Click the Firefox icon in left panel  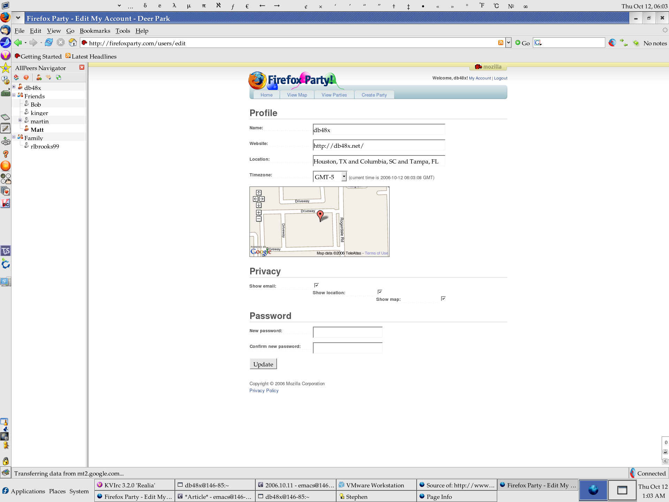point(6,17)
